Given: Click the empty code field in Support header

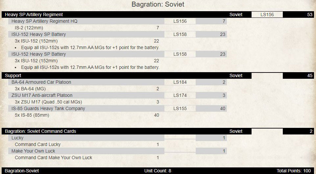Looking at the screenshot, I should pos(267,76).
